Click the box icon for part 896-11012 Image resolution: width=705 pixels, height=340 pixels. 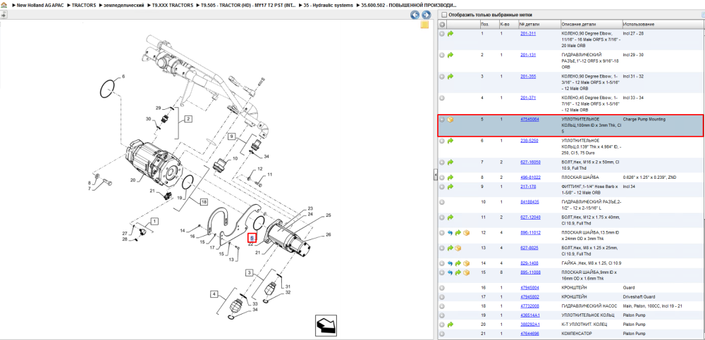(x=466, y=233)
